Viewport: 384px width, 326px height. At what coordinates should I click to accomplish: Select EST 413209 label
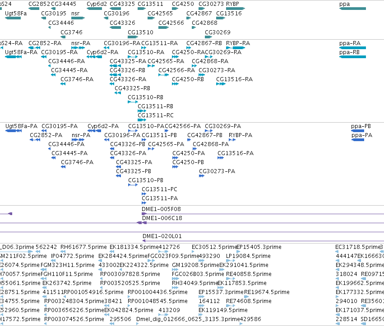pos(169,310)
